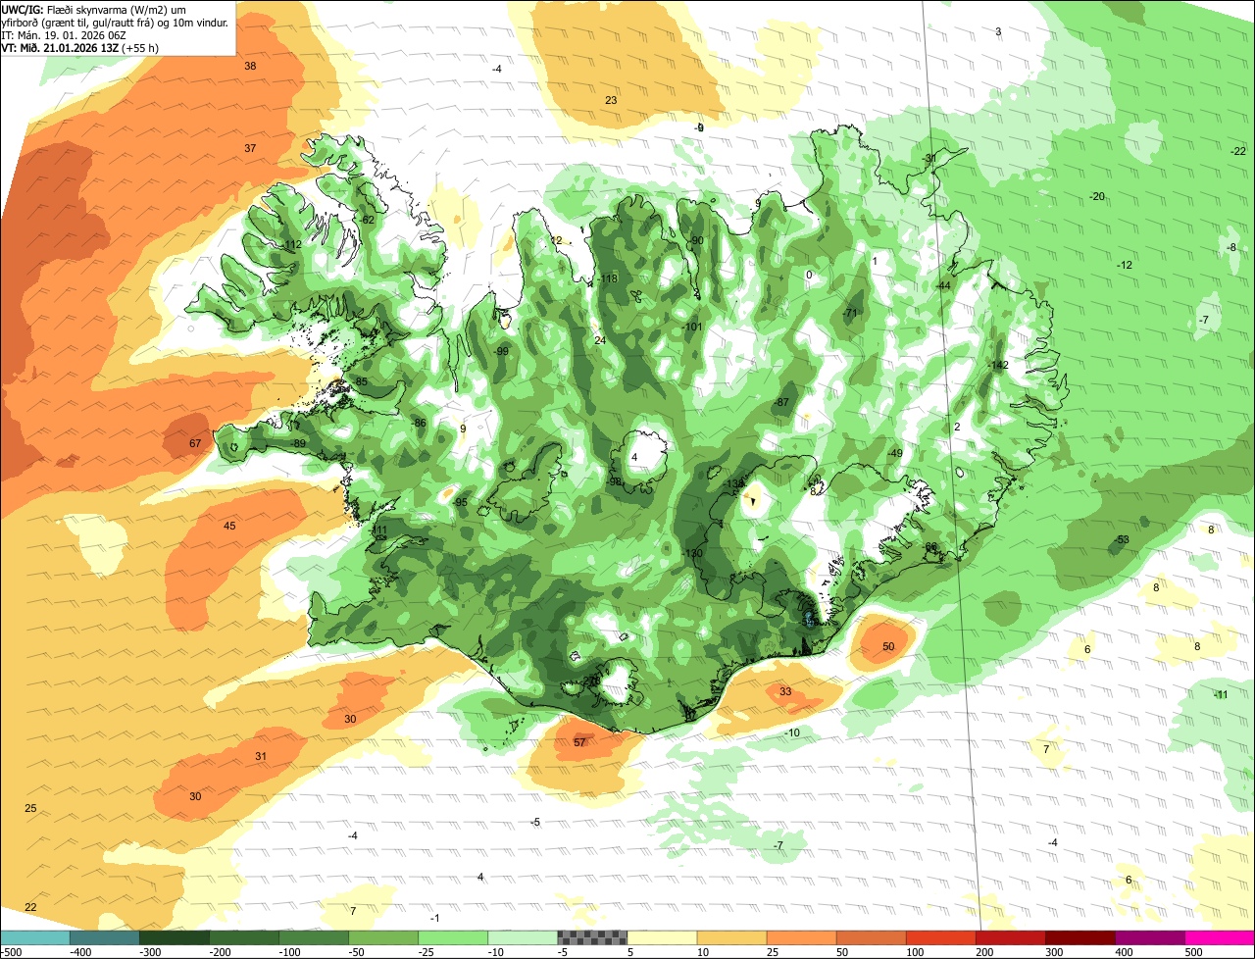The height and width of the screenshot is (959, 1255).
Task: Click the darkest green swatch between -300 and -200
Action: (x=175, y=937)
